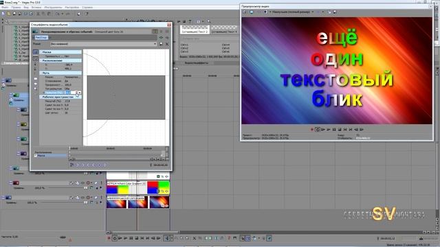The height and width of the screenshot is (247, 440).
Task: Open the Вид menu
Action: click(x=26, y=8)
